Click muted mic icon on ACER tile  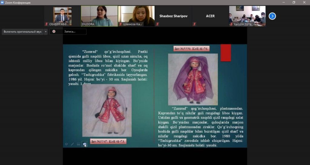[194, 24]
